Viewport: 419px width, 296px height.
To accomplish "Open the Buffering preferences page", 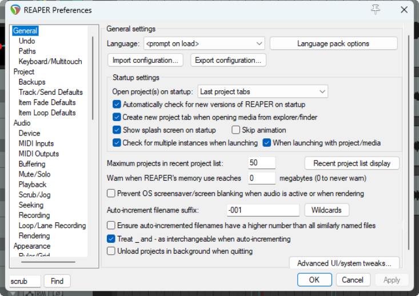I will [x=32, y=164].
